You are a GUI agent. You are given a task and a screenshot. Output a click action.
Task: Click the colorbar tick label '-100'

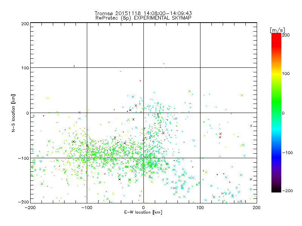[288, 153]
